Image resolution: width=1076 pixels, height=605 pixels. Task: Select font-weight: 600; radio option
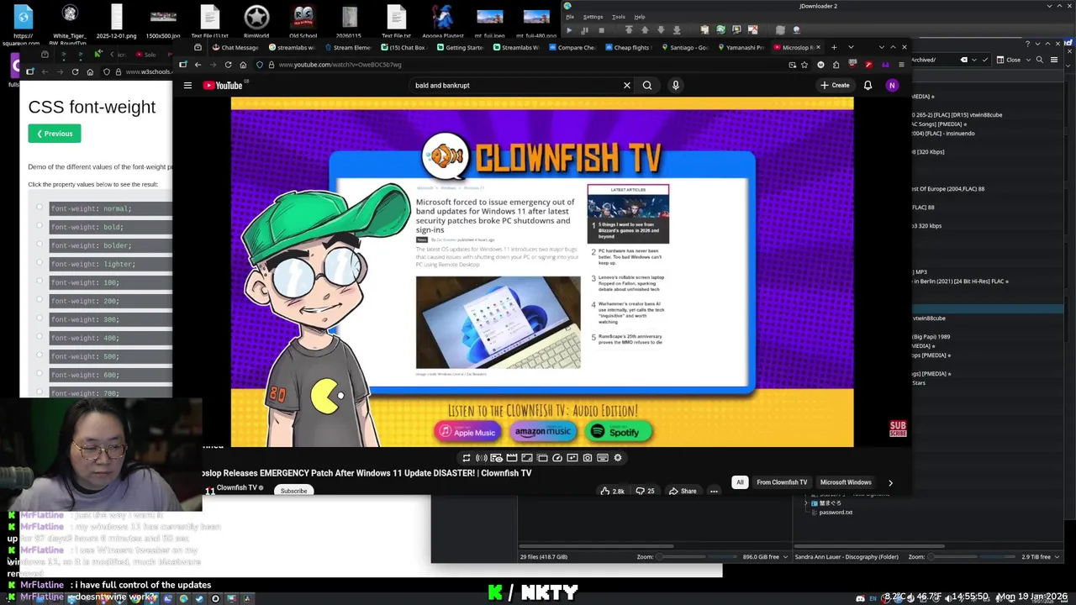(40, 373)
